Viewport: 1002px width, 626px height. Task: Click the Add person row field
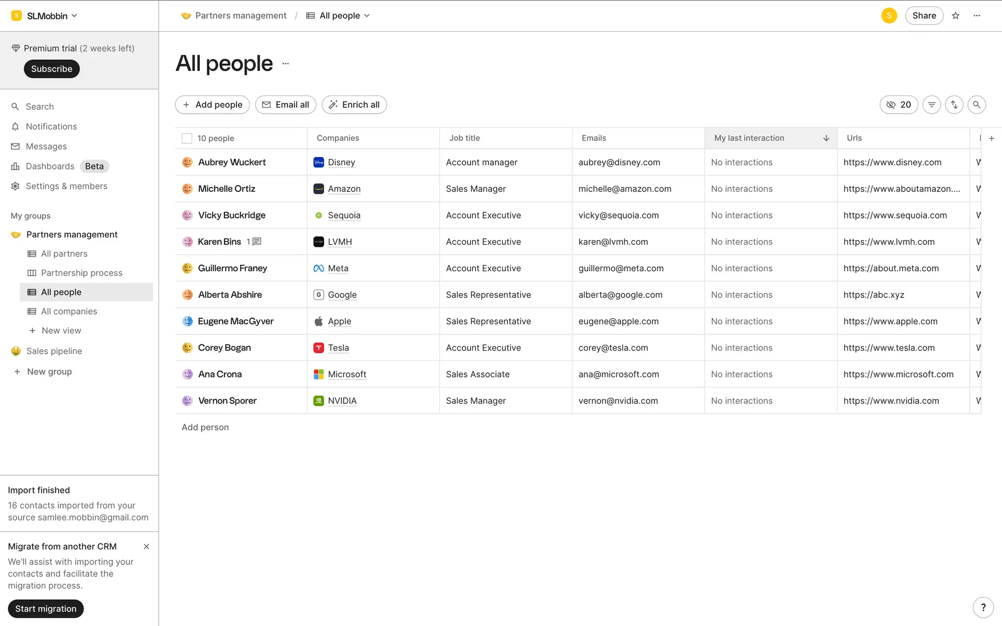(x=205, y=427)
